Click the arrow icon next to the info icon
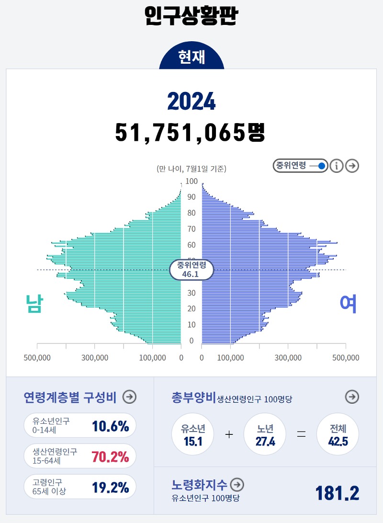 352,166
